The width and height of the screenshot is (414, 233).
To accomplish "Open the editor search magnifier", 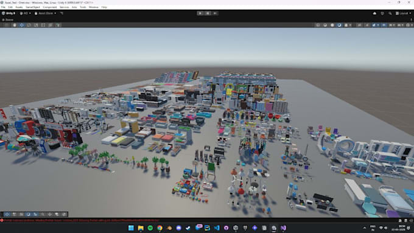I will 390,13.
